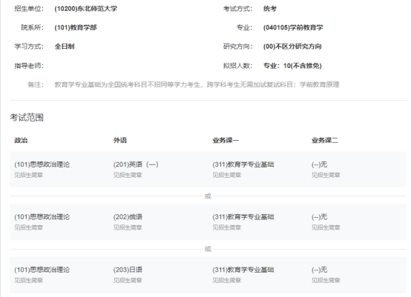Click (--)无 in the 英语 row
Screen dimensions: 411x297
coord(319,164)
